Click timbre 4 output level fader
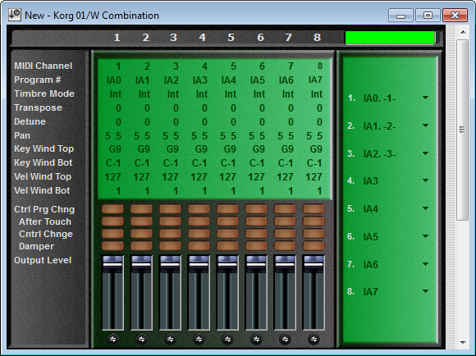Image resolution: width=476 pixels, height=356 pixels. click(x=199, y=264)
